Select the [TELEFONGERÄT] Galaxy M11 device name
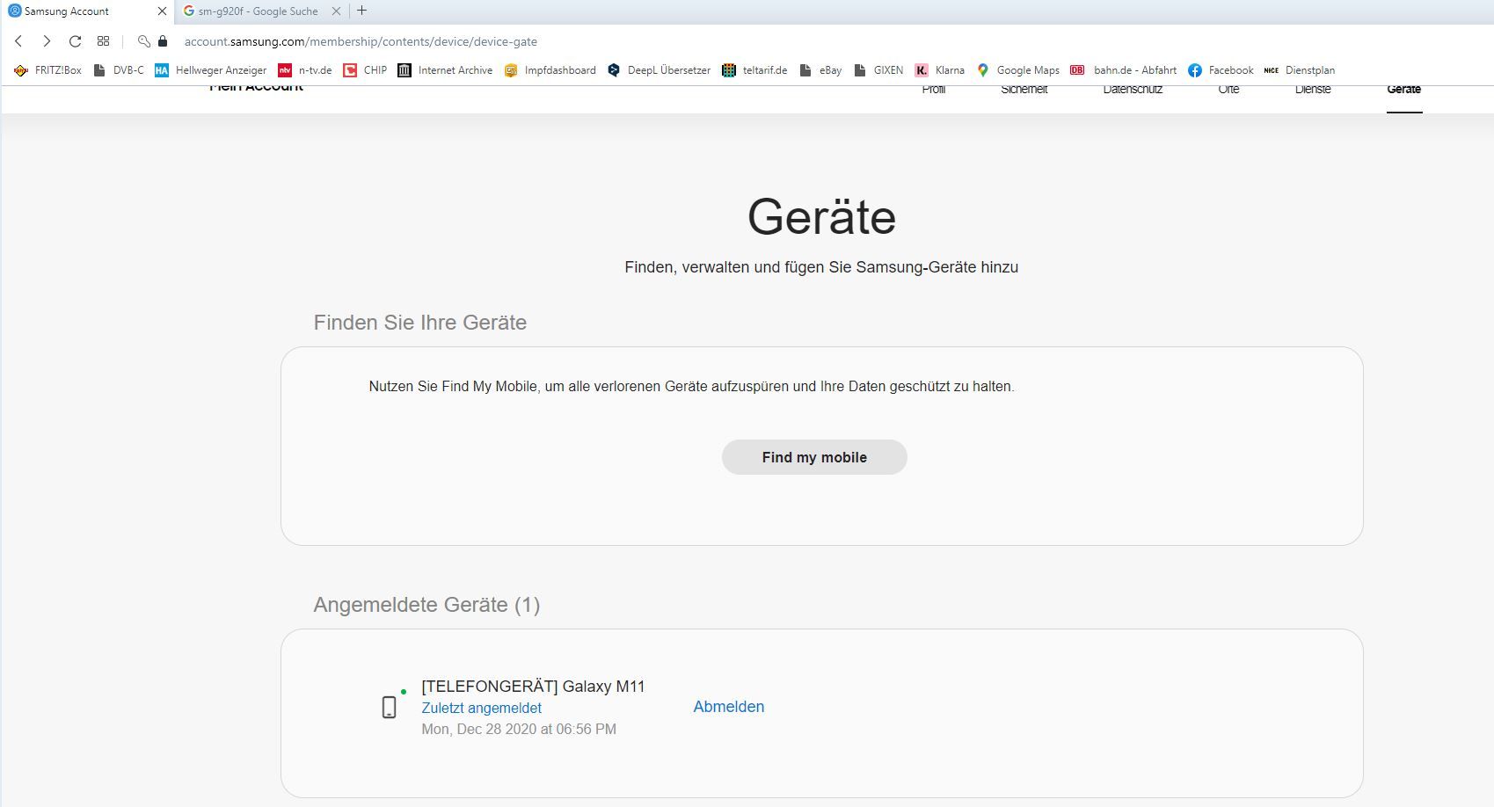Screen dimensions: 1494x807 point(533,687)
